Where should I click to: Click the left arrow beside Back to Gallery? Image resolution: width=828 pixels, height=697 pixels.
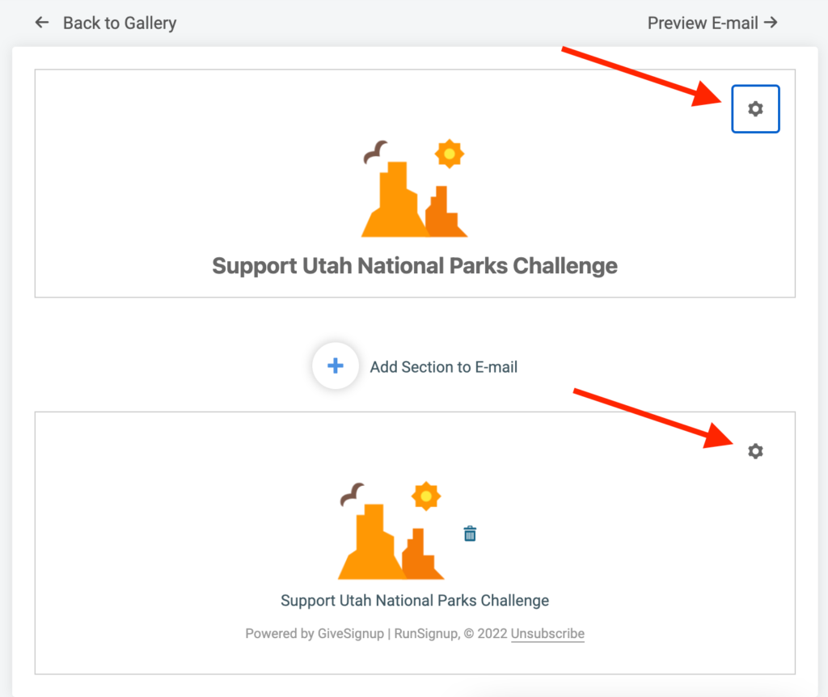tap(42, 23)
